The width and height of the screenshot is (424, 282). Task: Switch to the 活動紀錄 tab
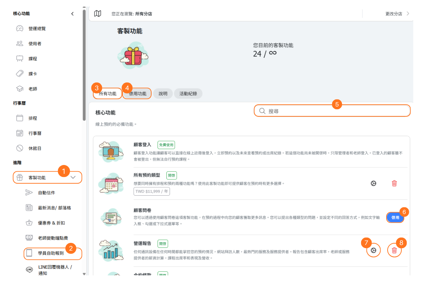coord(188,94)
